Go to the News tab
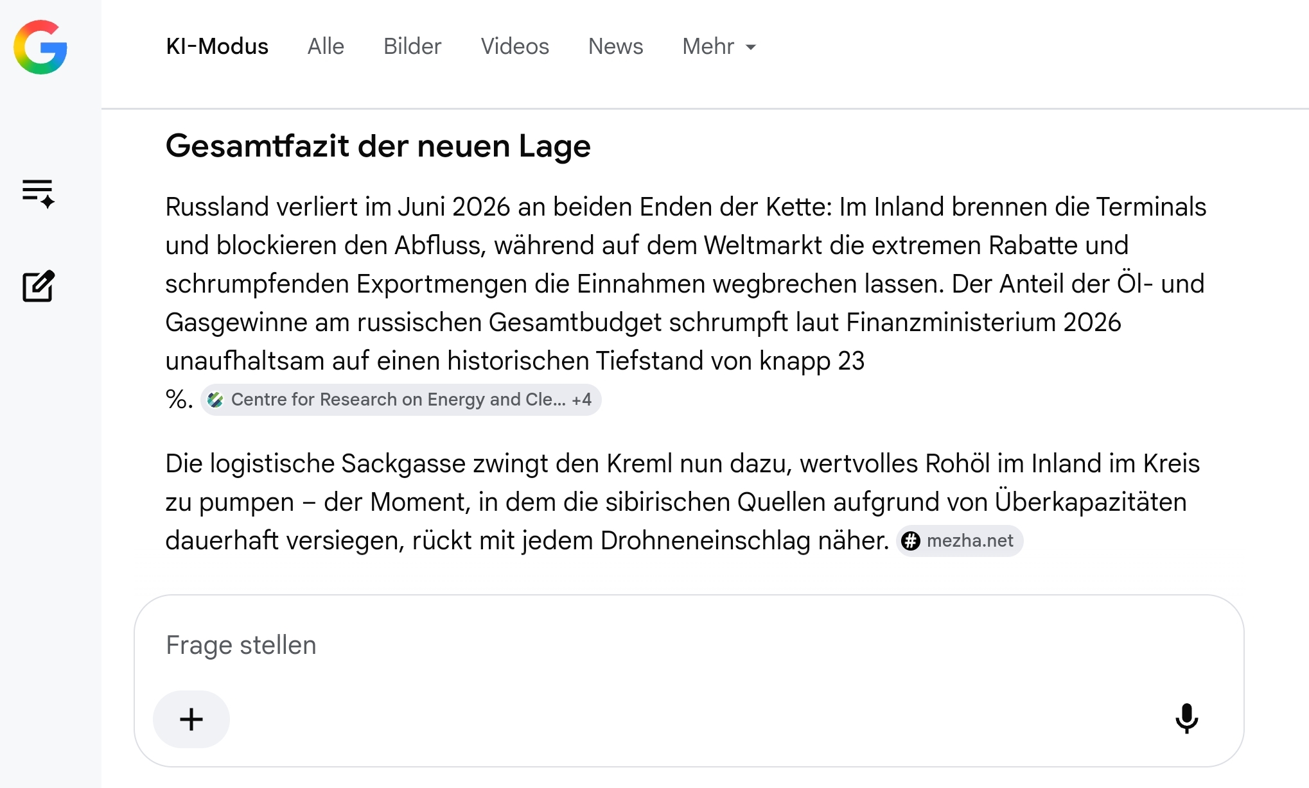 coord(616,46)
